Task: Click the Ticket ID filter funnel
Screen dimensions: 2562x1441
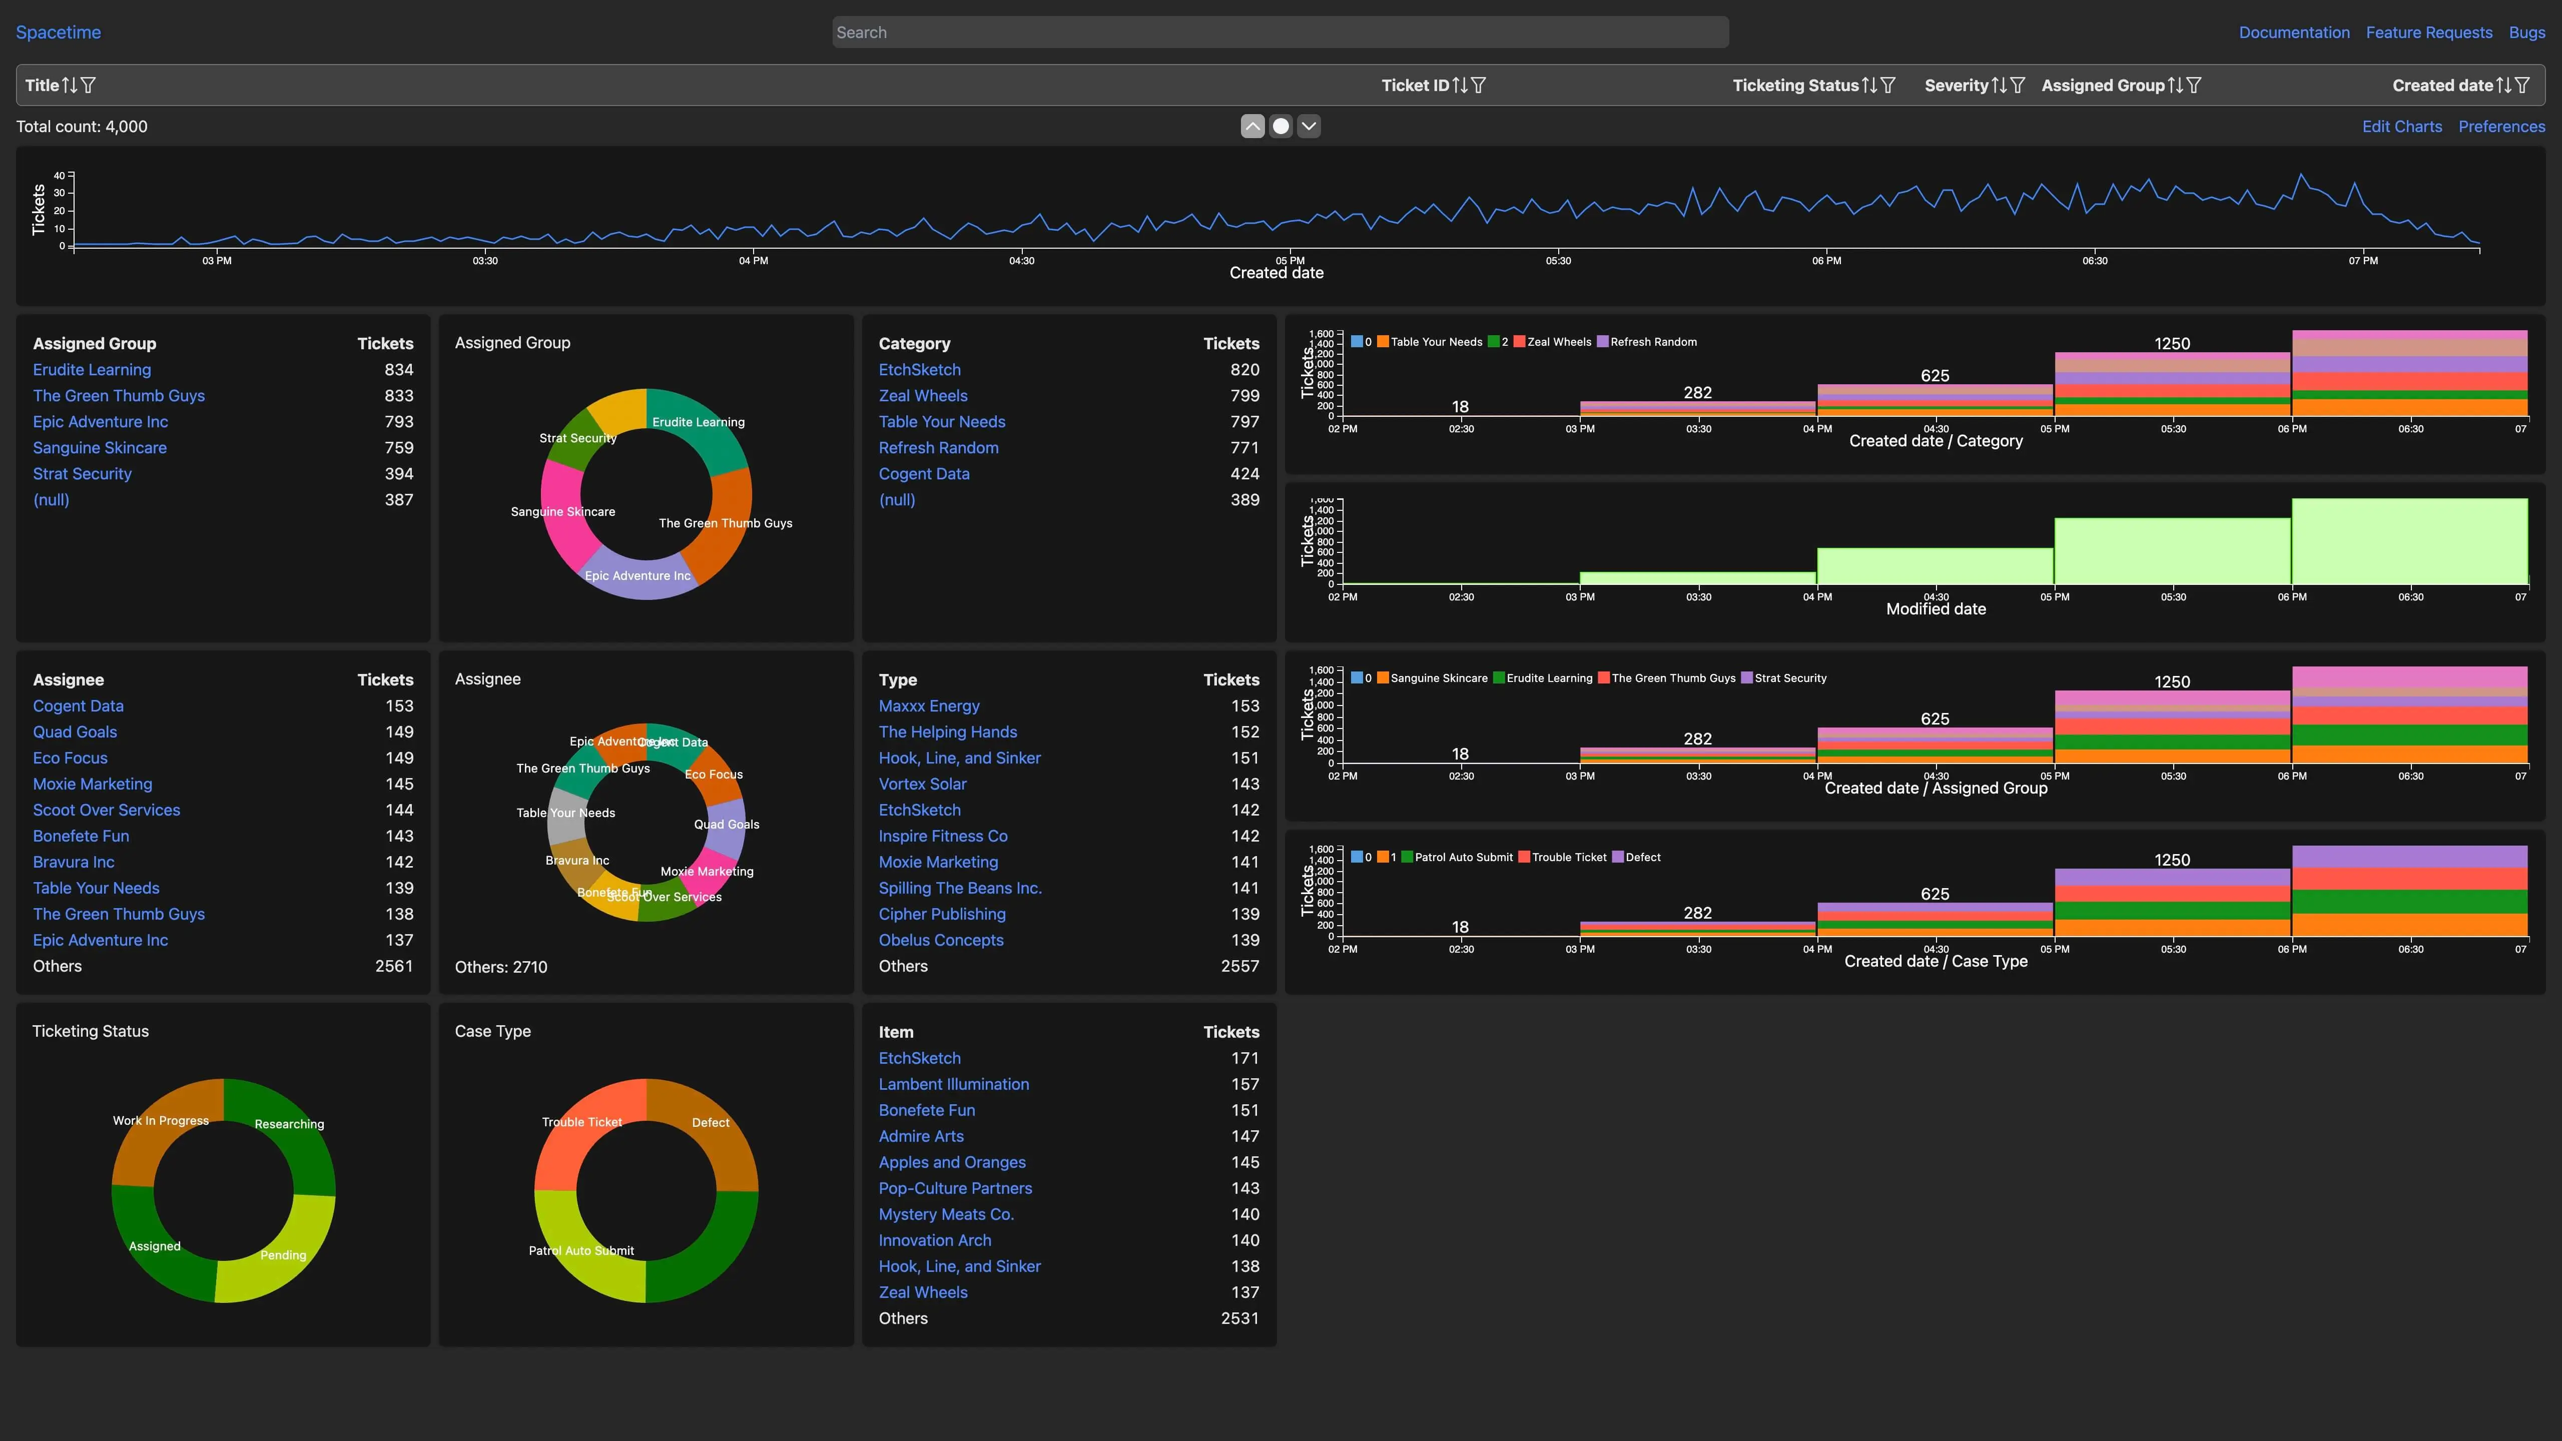Action: click(1478, 86)
